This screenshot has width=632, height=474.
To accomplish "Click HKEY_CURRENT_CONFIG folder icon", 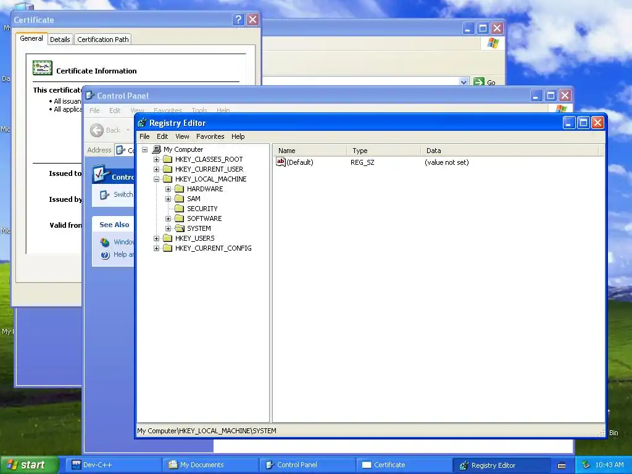I will click(x=168, y=248).
